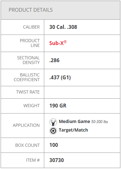Click the empty TWIST RATE value cell

82,92
